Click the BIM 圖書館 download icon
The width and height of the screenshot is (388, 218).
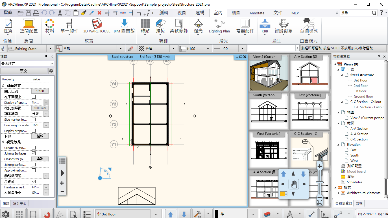click(124, 23)
